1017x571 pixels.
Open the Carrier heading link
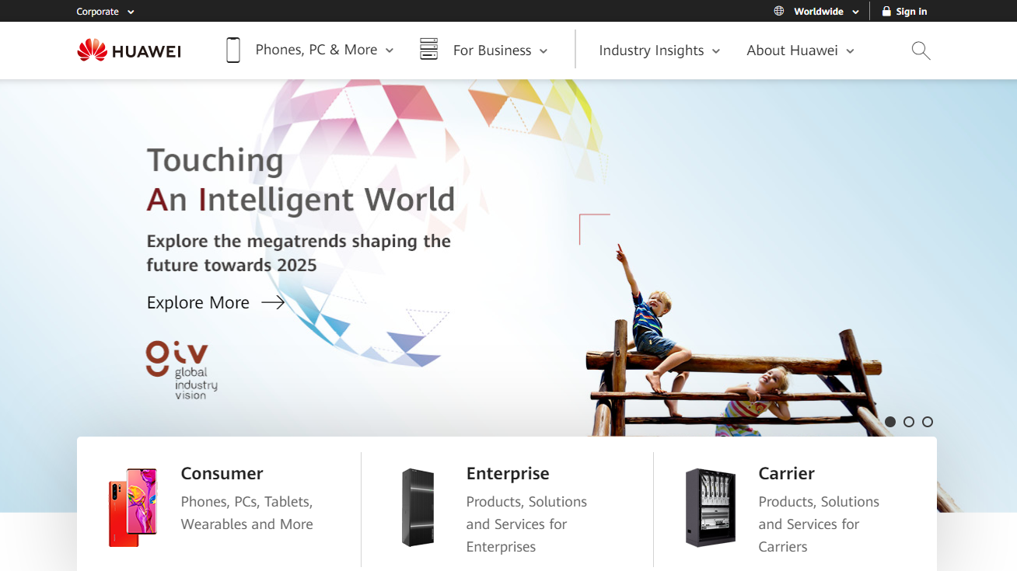[x=786, y=473]
